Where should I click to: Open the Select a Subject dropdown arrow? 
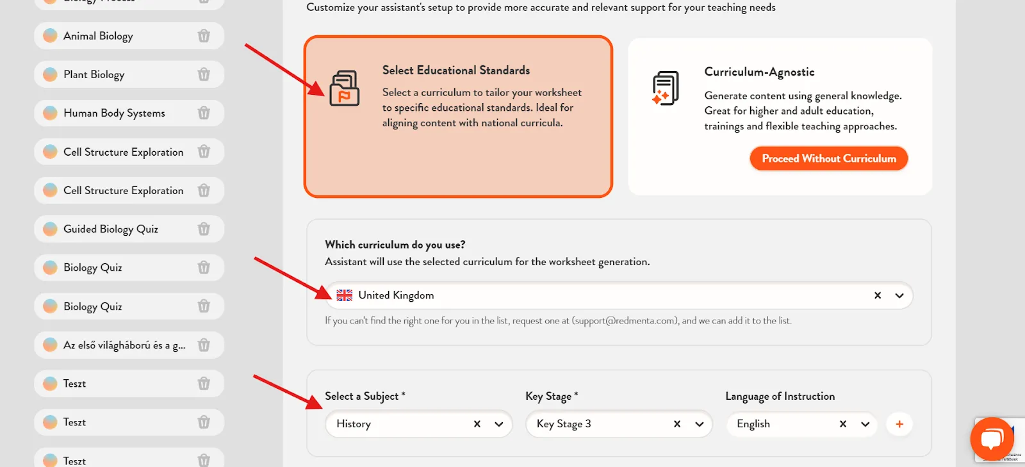(499, 424)
